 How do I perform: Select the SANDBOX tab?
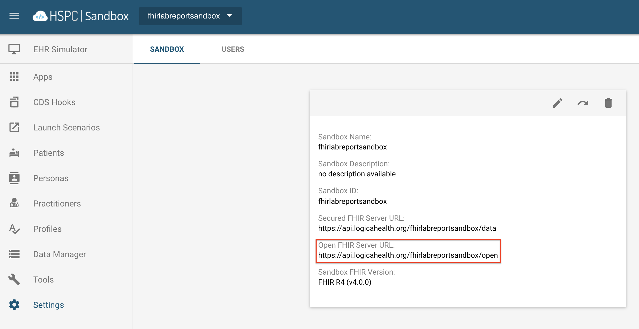167,49
